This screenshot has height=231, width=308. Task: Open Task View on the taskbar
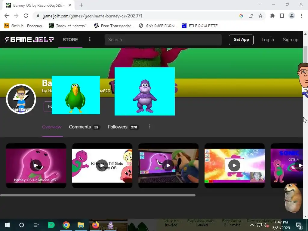36,225
